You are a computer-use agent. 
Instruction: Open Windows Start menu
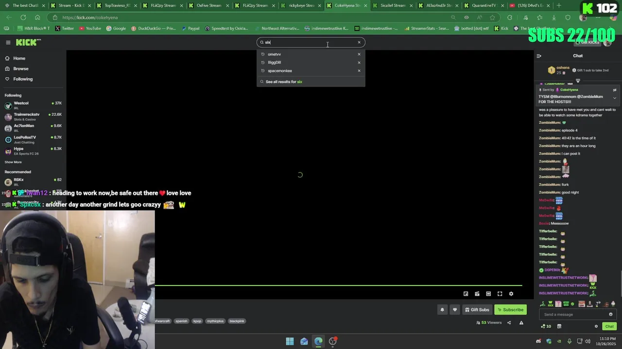[290, 341]
